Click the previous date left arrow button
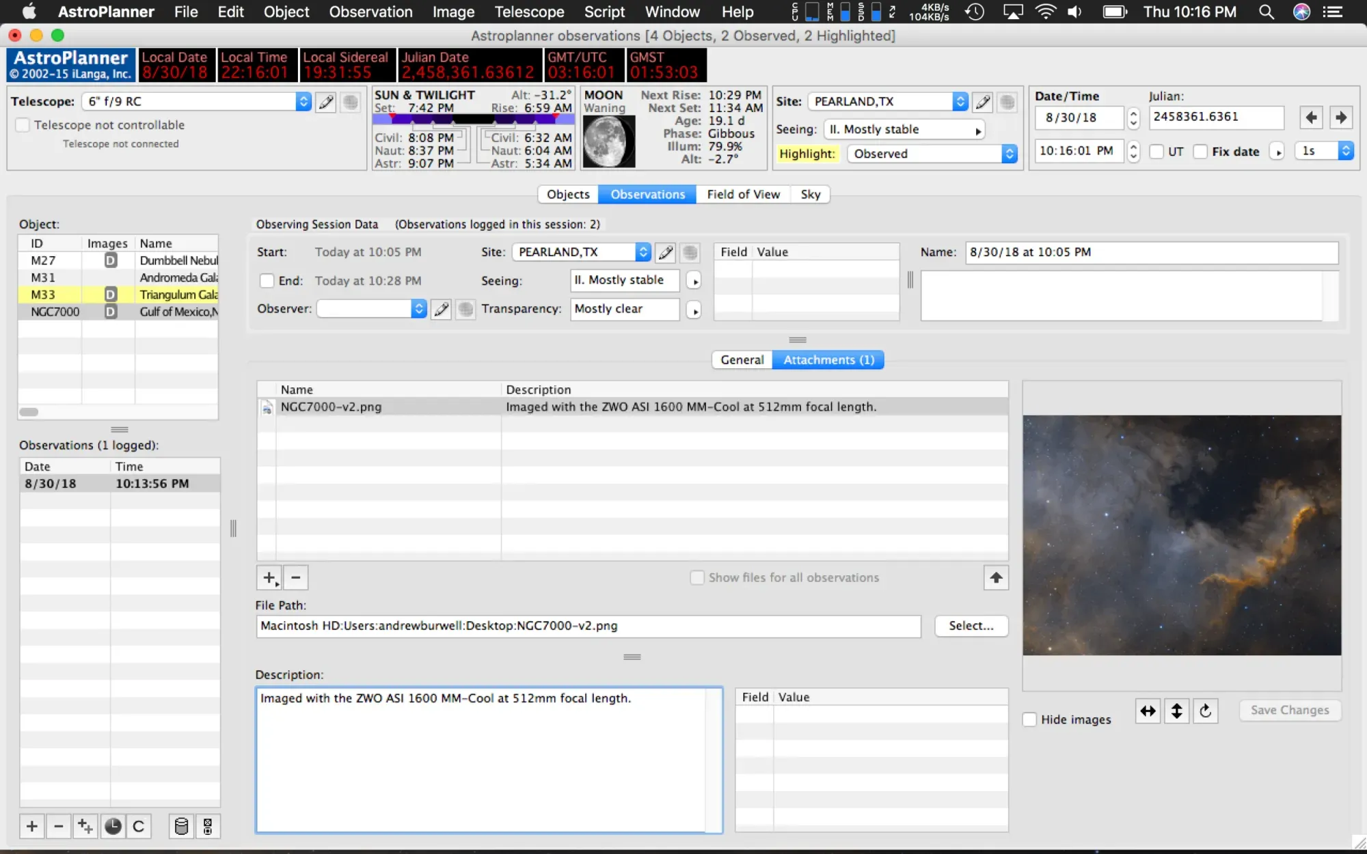 (x=1311, y=118)
